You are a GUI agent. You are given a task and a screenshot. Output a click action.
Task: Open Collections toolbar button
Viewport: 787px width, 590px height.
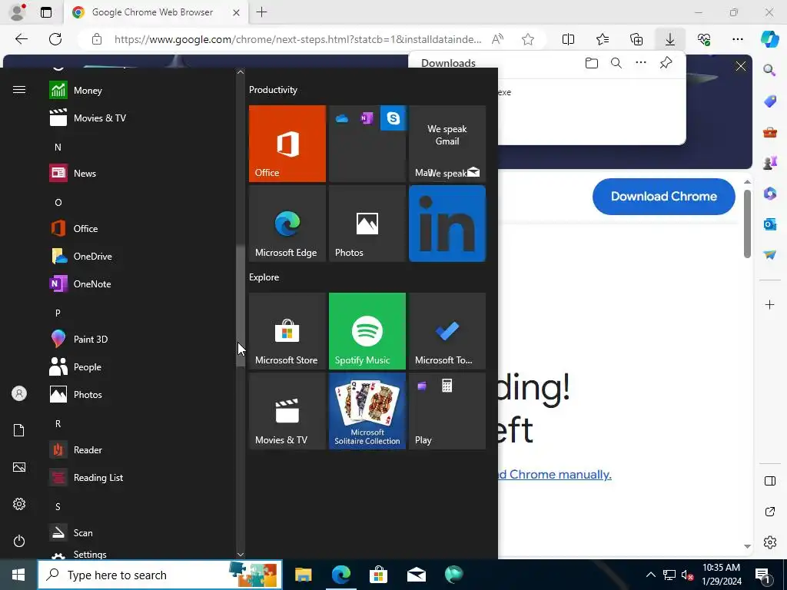pyautogui.click(x=636, y=39)
